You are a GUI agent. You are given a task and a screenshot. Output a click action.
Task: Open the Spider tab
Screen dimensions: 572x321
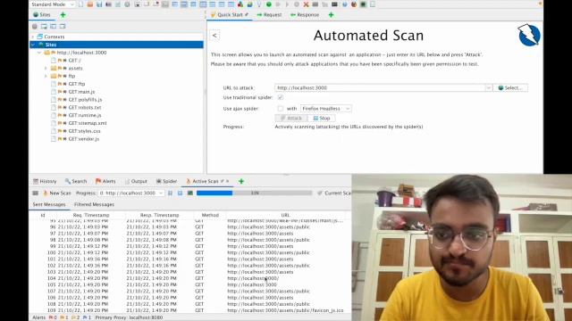click(166, 181)
